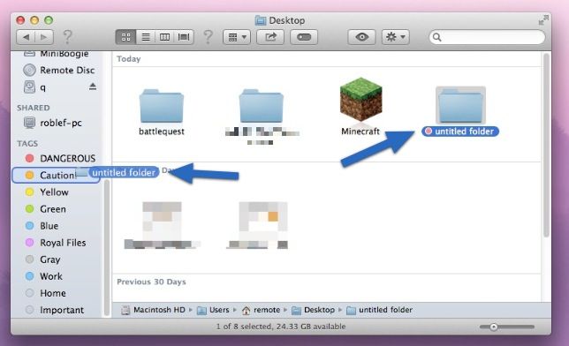
Task: Click the Share toolbar button
Action: (x=270, y=37)
